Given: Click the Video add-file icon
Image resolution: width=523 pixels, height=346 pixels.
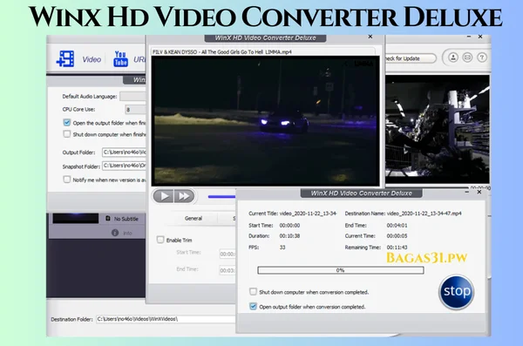Looking at the screenshot, I should (65, 58).
